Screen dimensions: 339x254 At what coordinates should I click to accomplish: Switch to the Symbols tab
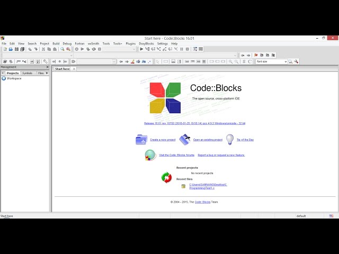point(27,73)
